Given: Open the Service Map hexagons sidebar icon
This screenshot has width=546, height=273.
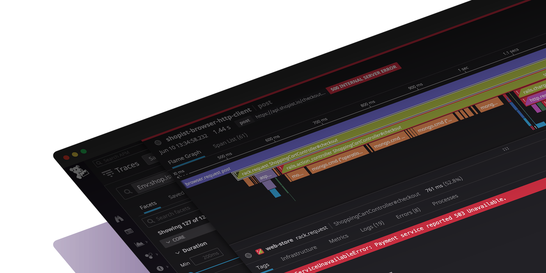Looking at the screenshot, I should [x=149, y=255].
